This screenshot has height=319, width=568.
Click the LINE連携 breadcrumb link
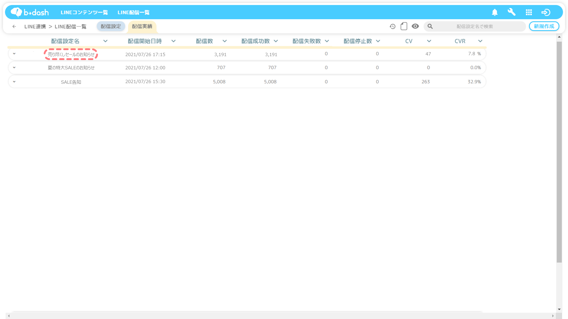(35, 26)
